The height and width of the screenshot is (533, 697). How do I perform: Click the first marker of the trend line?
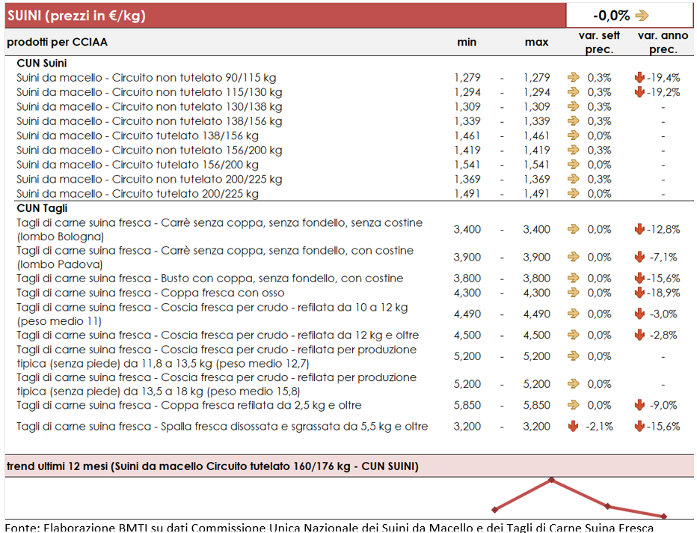(x=495, y=510)
